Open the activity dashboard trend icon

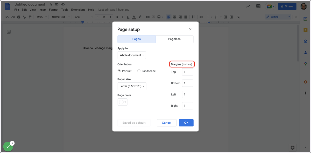(248, 6)
